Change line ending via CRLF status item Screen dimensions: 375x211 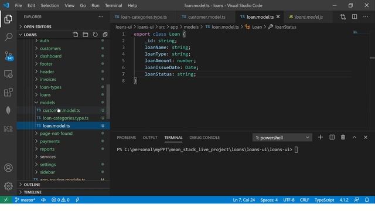(x=305, y=200)
